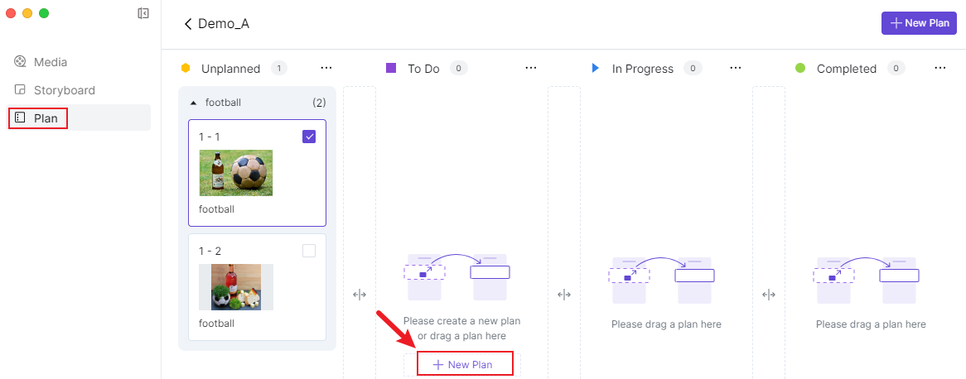This screenshot has height=379, width=966.
Task: Click the purple New Plan button top right
Action: 919,23
